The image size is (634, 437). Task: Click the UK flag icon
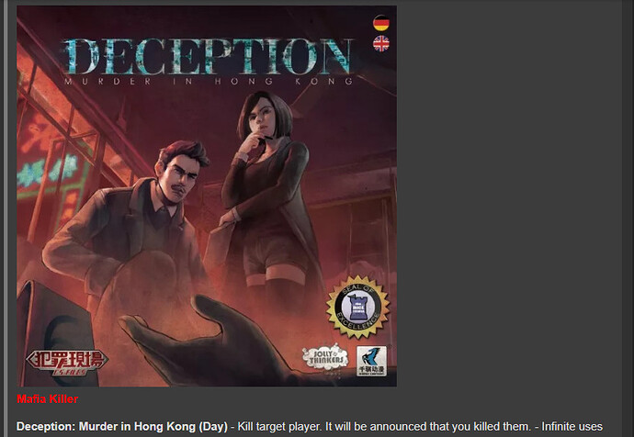tap(381, 44)
